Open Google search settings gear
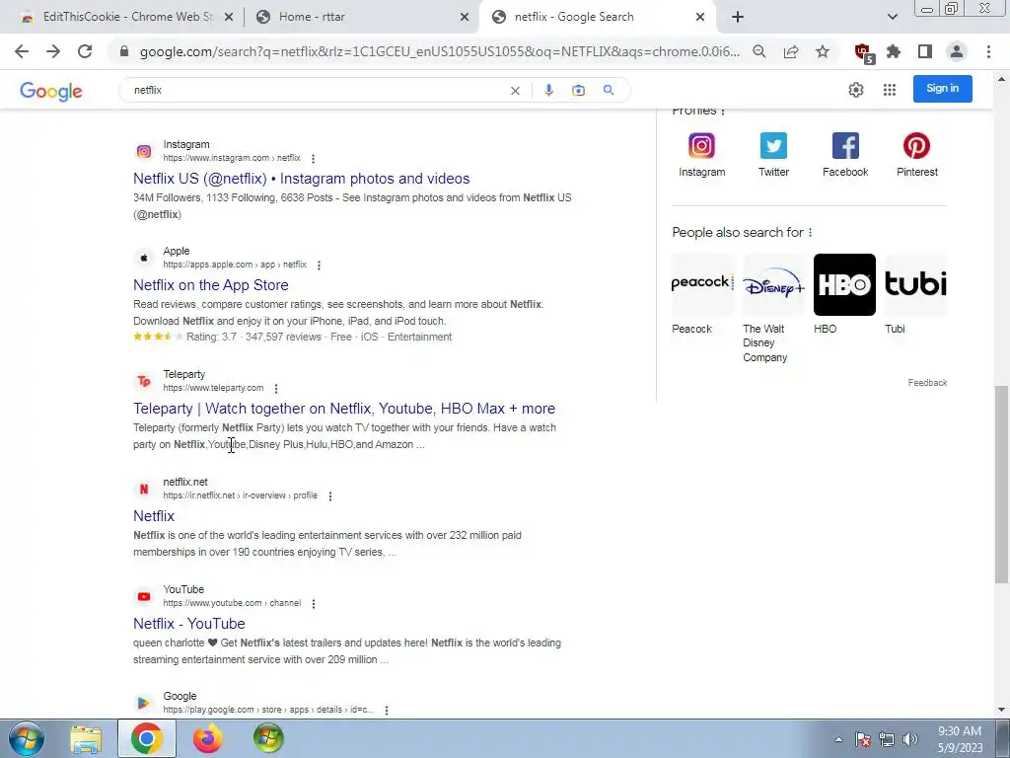The height and width of the screenshot is (758, 1010). 855,90
